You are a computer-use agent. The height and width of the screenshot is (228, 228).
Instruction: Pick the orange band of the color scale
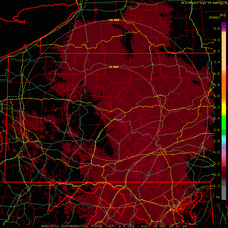224,87
